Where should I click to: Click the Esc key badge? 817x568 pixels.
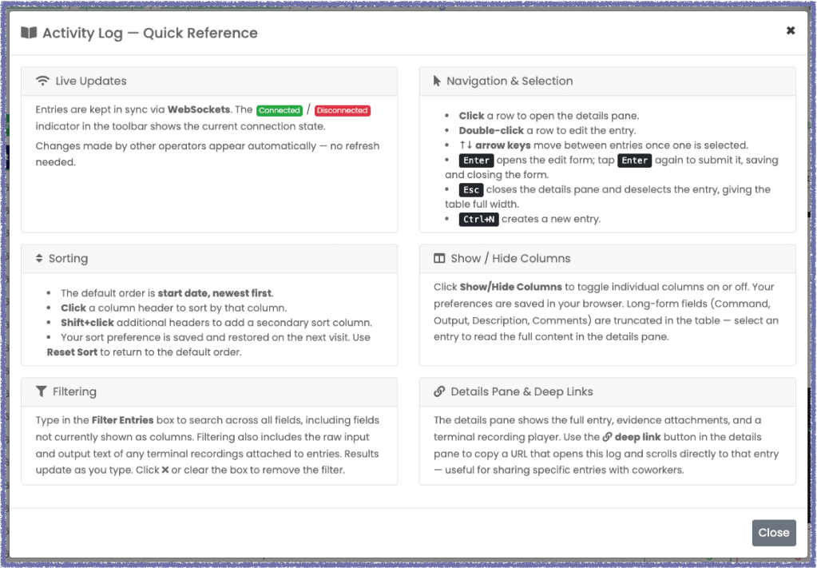pyautogui.click(x=470, y=190)
